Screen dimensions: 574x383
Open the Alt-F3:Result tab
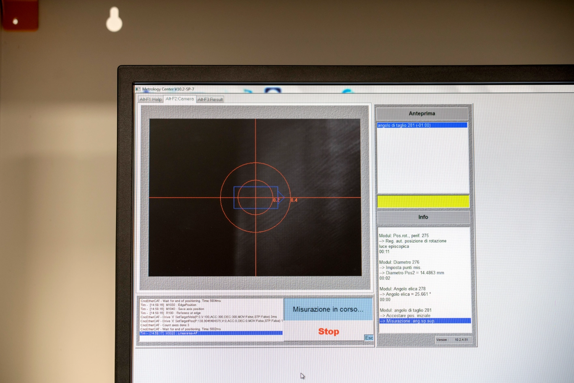click(211, 99)
